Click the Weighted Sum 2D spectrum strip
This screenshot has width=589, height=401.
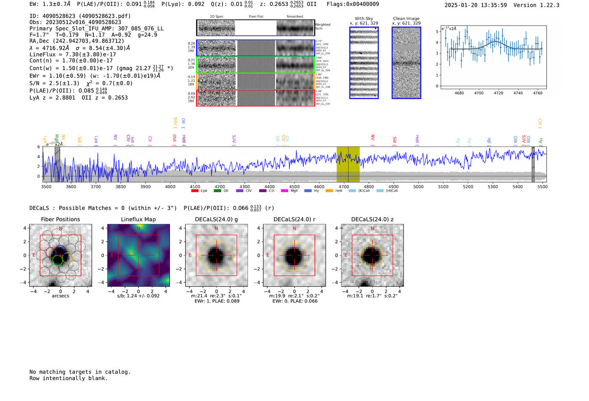point(256,28)
